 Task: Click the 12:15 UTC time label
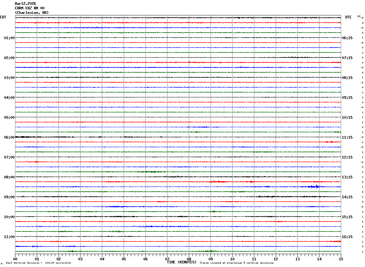pyautogui.click(x=347, y=157)
